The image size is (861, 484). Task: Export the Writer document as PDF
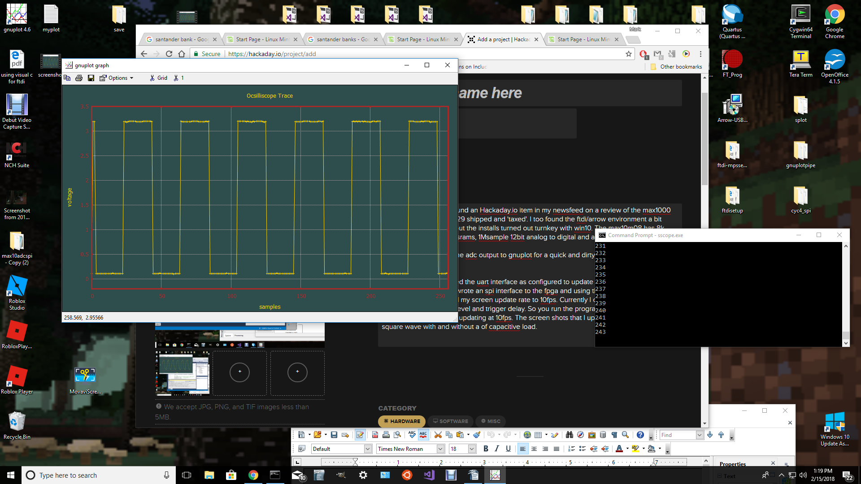(375, 435)
